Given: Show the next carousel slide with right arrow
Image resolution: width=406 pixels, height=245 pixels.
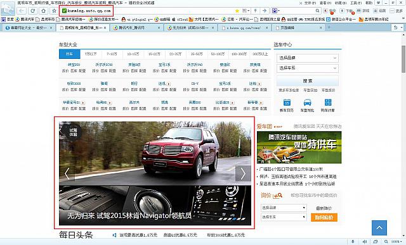Looking at the screenshot, I should point(243,173).
